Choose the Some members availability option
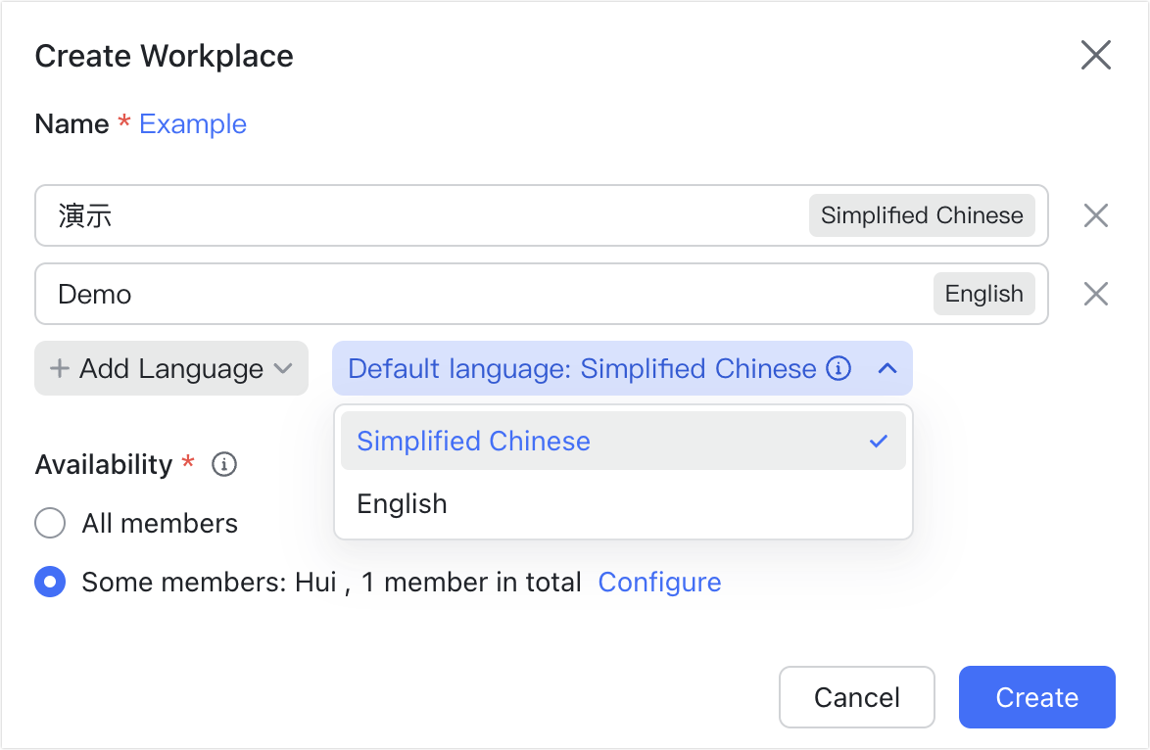 [x=50, y=582]
